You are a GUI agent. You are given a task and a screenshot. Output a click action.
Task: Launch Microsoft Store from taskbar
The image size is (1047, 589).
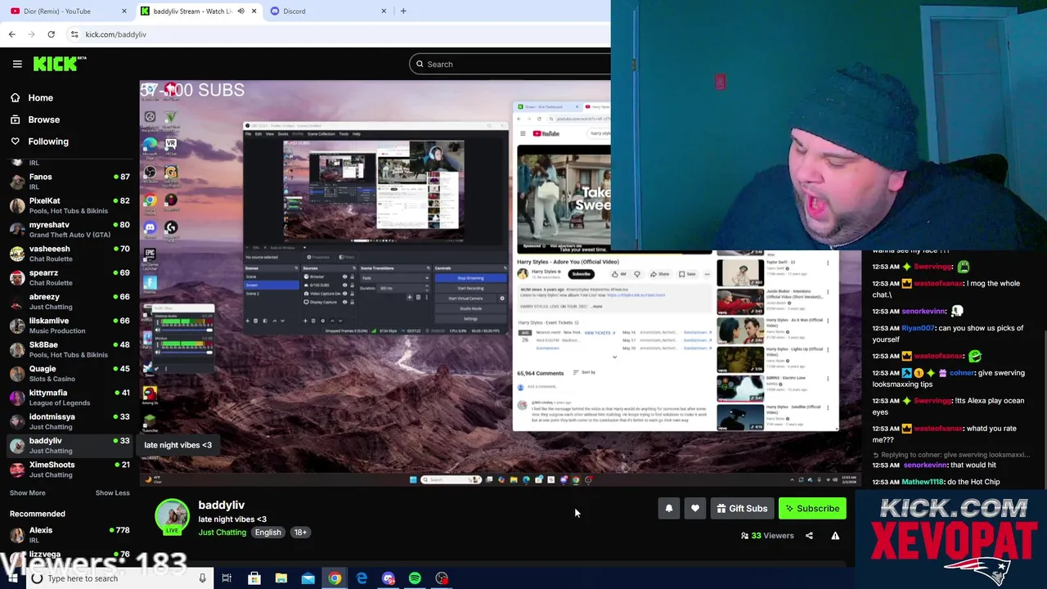(x=254, y=578)
